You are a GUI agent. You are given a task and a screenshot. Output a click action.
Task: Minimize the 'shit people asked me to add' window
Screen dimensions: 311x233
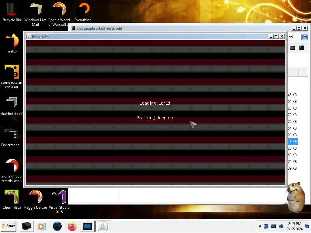pyautogui.click(x=294, y=28)
